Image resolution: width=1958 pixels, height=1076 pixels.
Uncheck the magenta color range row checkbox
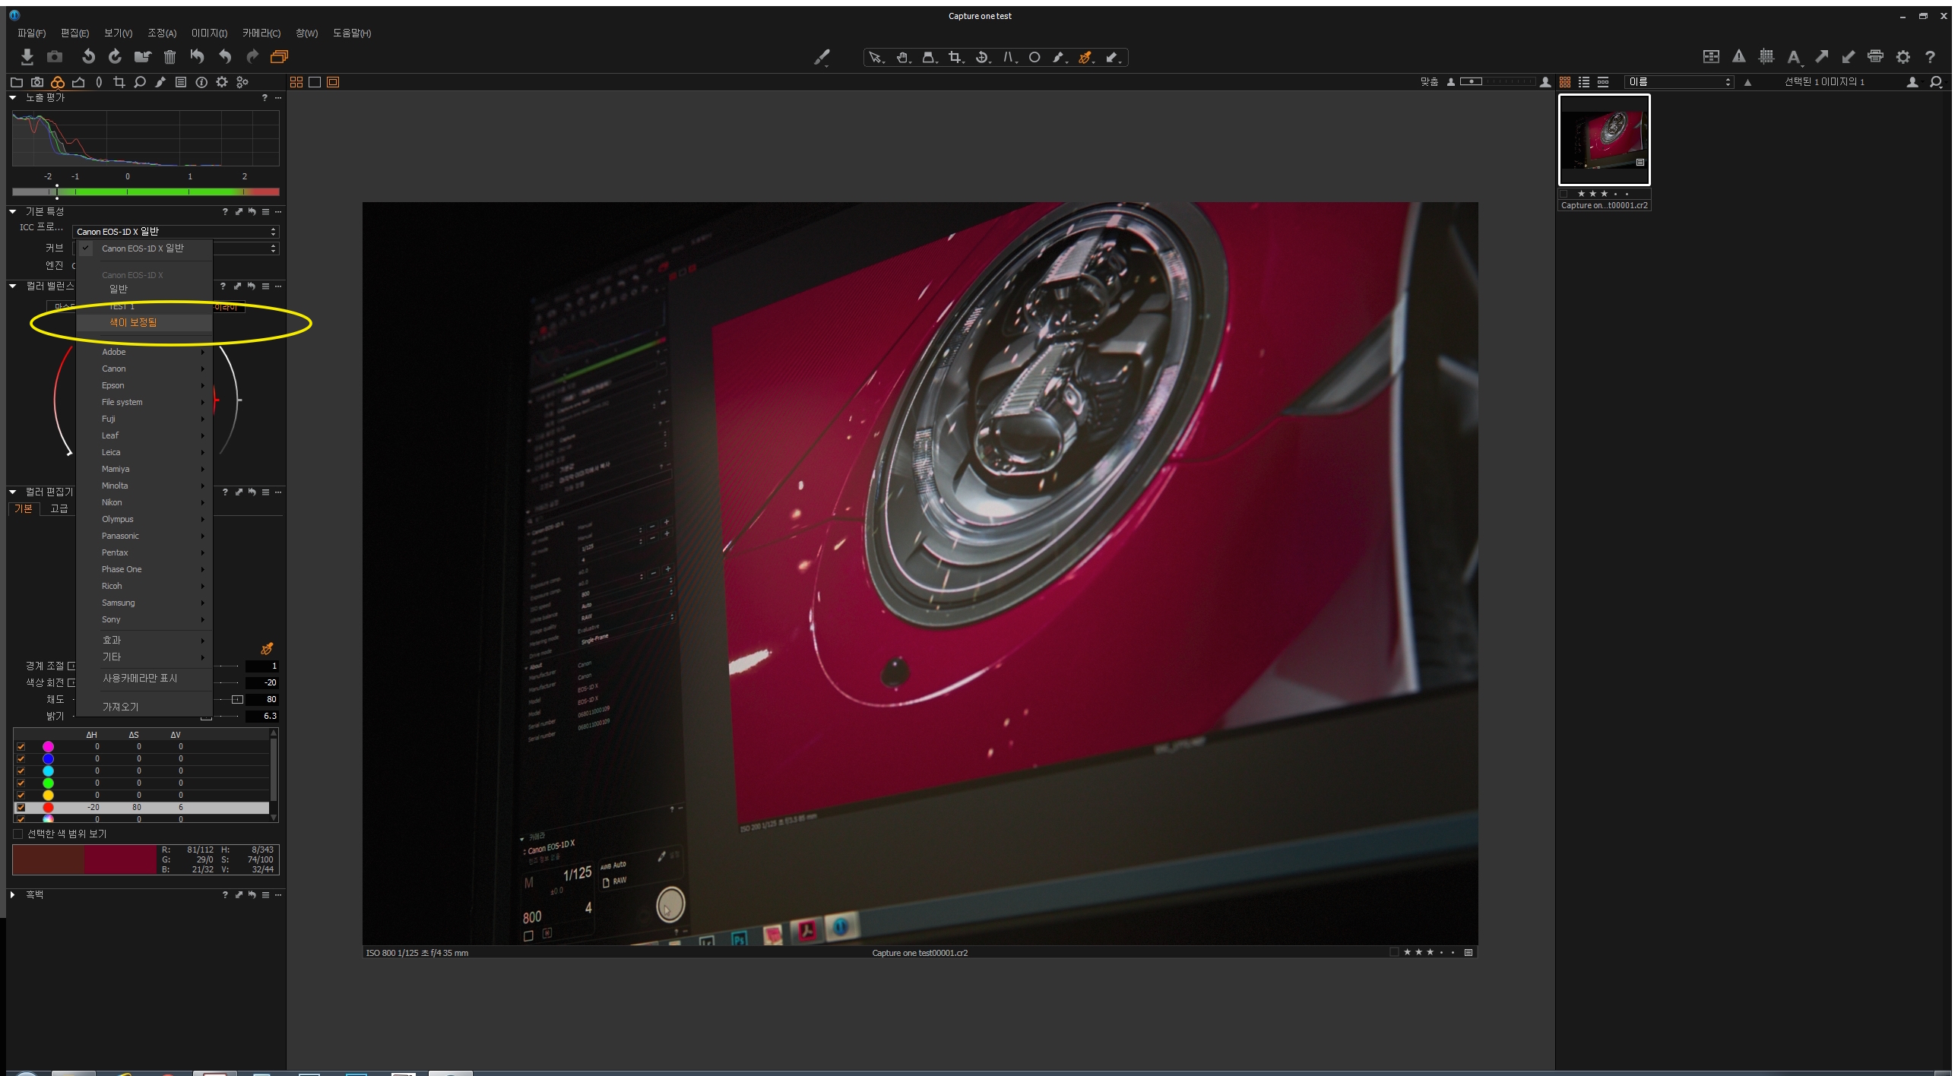tap(21, 746)
